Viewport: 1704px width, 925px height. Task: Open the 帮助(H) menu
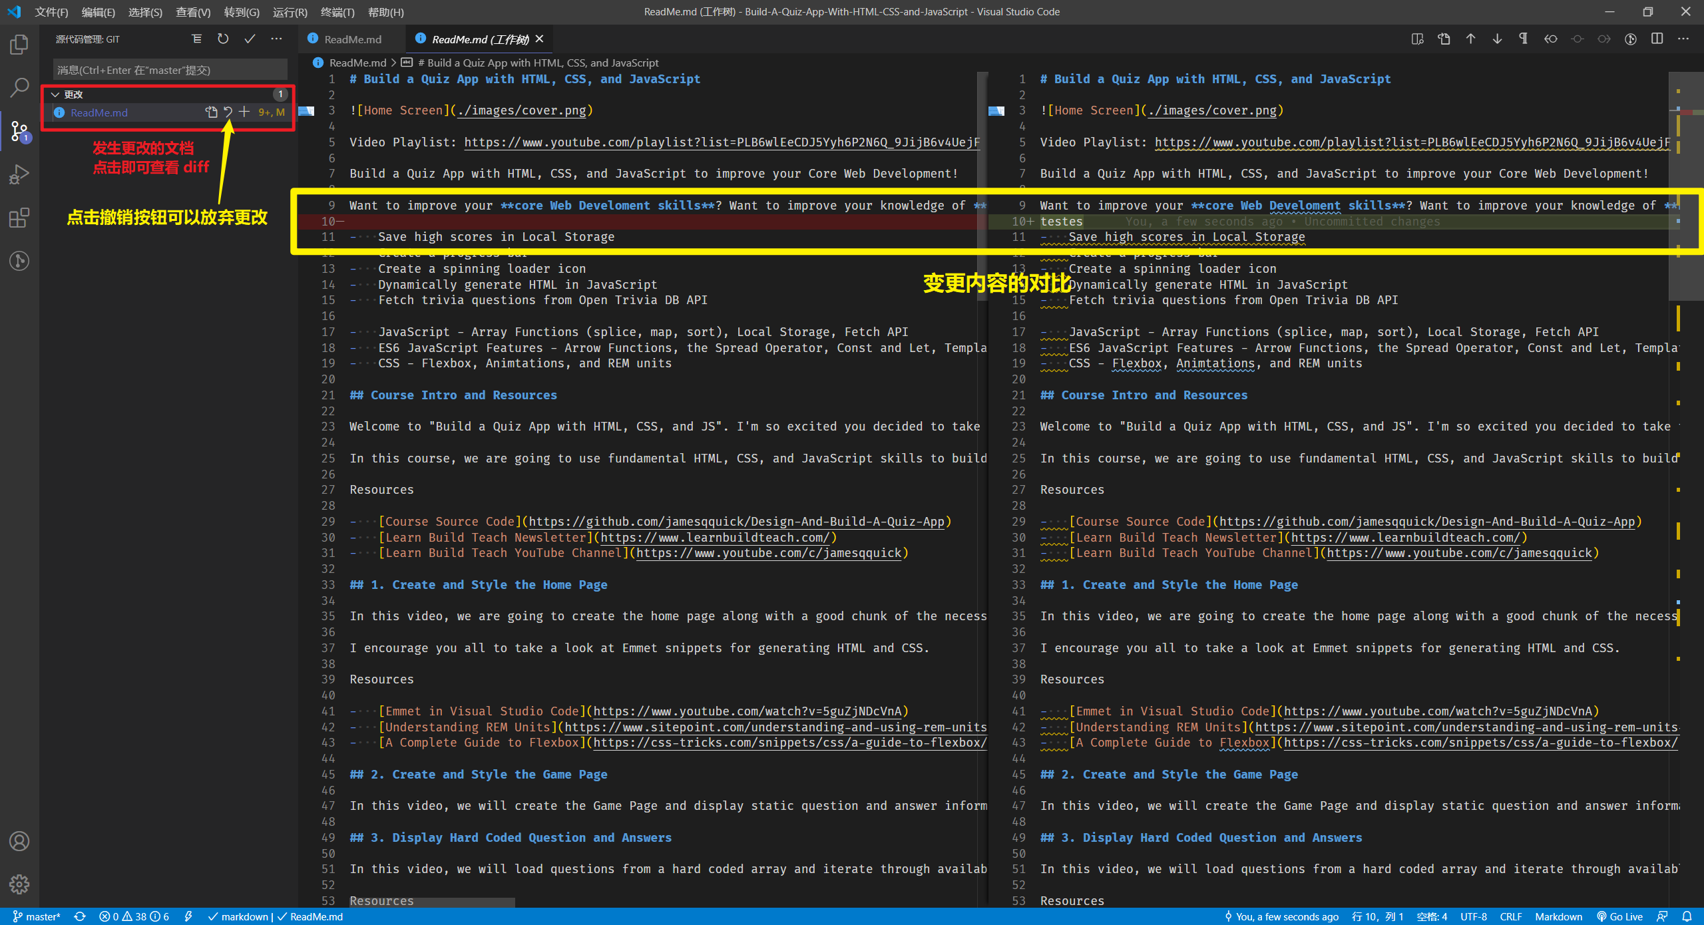point(385,12)
